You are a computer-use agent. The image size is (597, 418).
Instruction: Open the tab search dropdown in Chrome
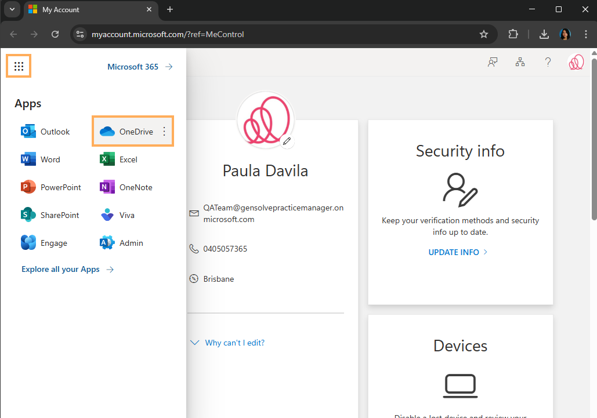[11, 10]
